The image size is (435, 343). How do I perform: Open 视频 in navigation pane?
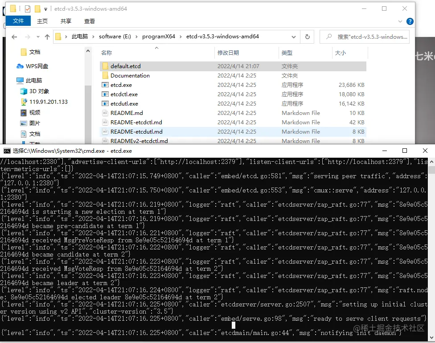(30, 112)
